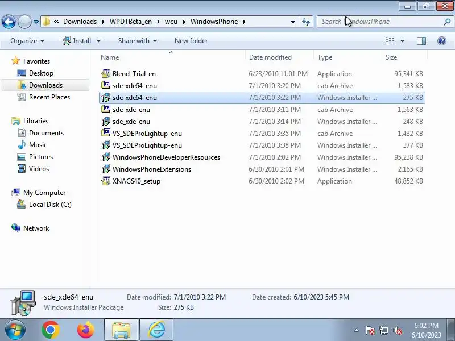Screen dimensions: 455x341
Task: Create a New folder
Action: click(x=191, y=41)
